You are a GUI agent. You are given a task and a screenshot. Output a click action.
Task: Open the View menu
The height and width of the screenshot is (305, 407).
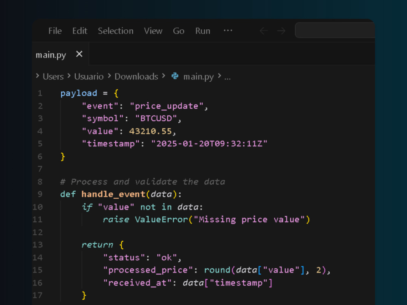point(153,31)
